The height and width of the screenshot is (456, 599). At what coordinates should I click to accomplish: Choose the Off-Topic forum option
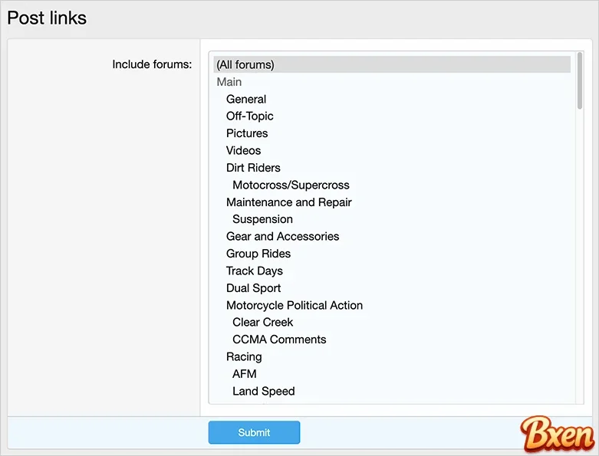pos(250,116)
